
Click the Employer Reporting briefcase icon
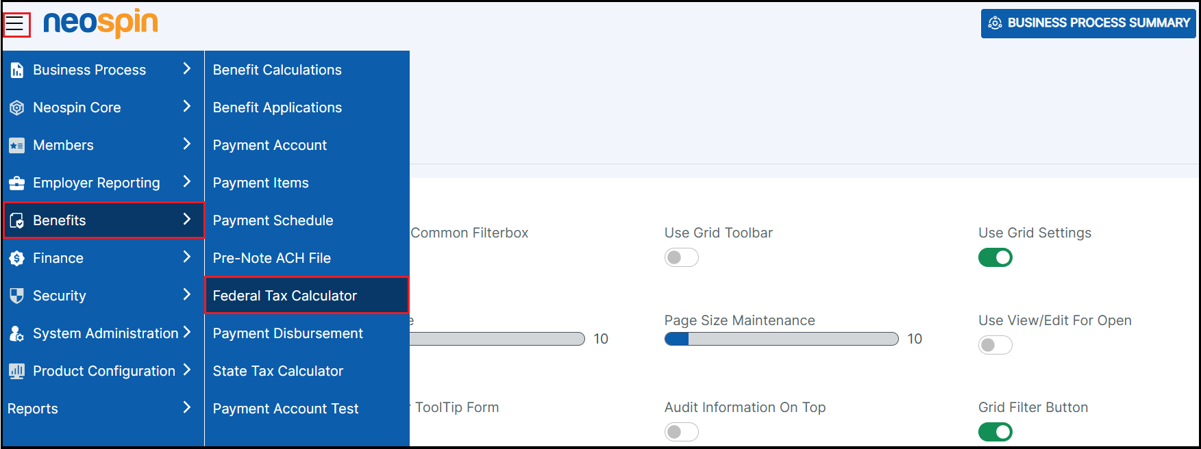tap(17, 183)
